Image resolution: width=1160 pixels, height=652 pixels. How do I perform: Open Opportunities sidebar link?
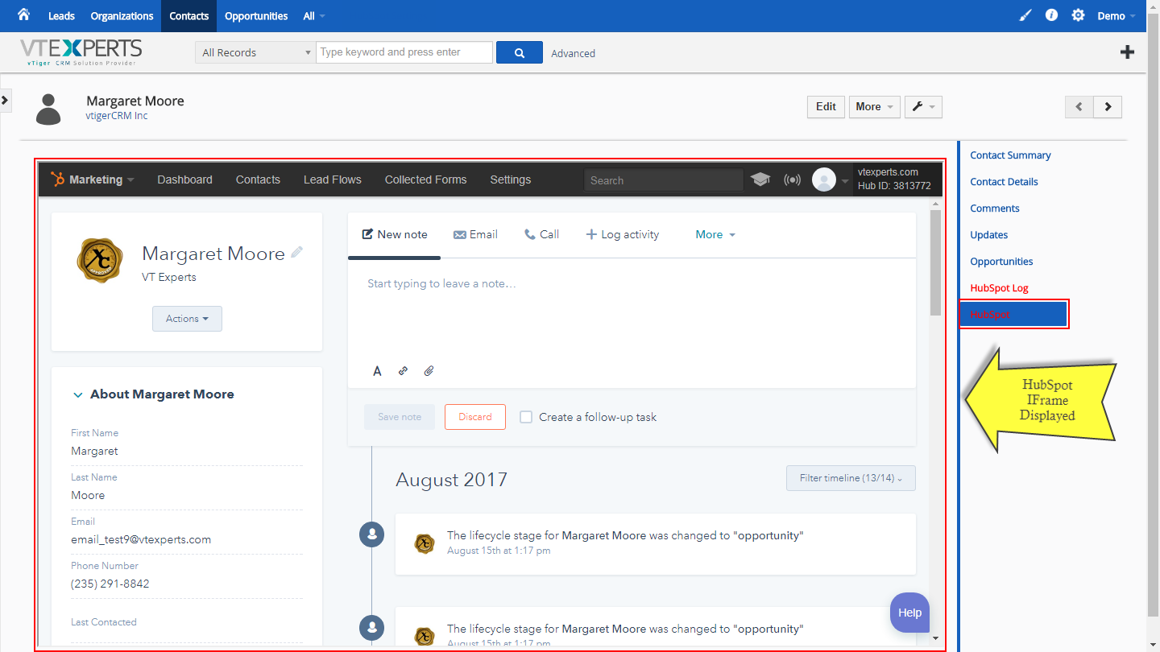(1001, 262)
